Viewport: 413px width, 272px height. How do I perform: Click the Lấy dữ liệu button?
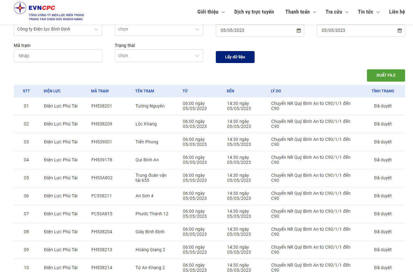[x=235, y=57]
